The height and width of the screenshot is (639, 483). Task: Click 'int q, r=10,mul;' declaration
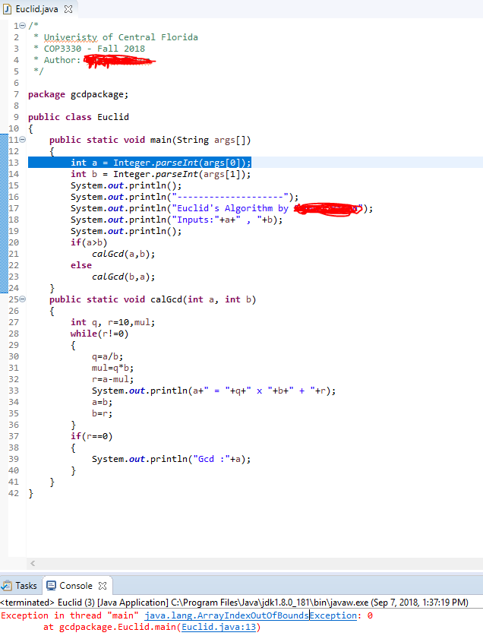click(x=113, y=322)
